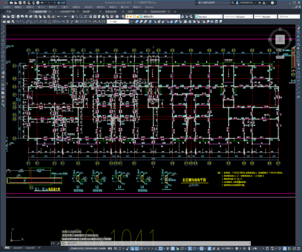Close the active drawing file tab
Screen dimensions: 302x252
[x=50, y=11]
